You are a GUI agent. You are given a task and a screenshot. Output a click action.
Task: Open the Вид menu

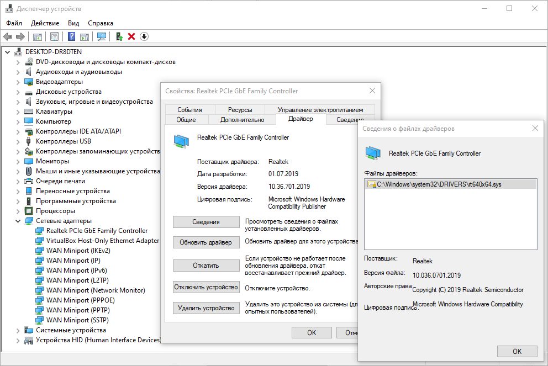click(x=73, y=23)
